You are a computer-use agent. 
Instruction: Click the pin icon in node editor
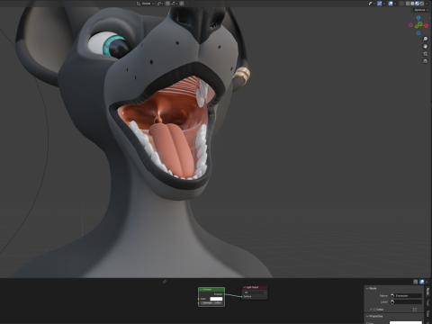[x=165, y=282]
